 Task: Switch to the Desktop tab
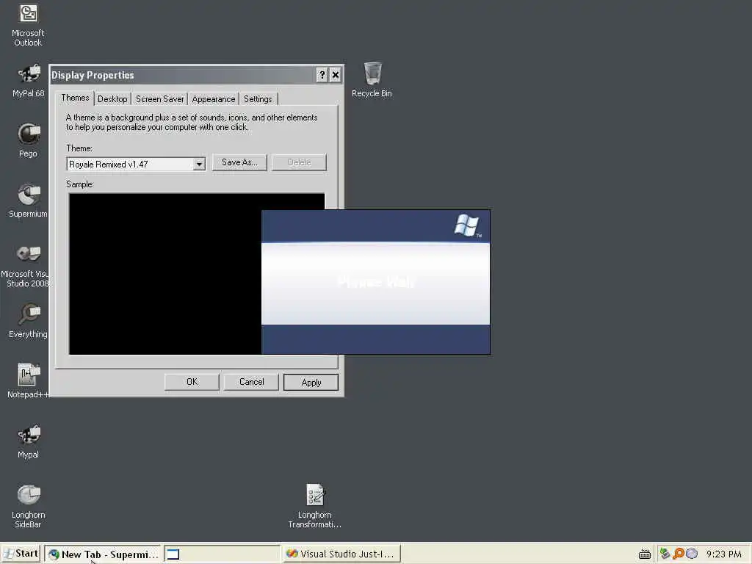coord(112,99)
